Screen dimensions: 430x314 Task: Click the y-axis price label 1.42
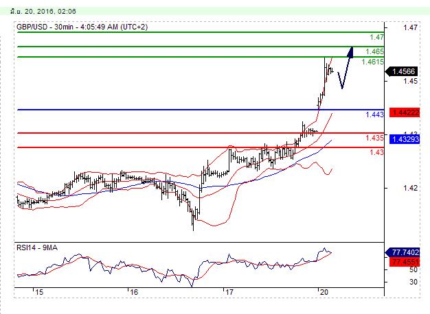(410, 188)
